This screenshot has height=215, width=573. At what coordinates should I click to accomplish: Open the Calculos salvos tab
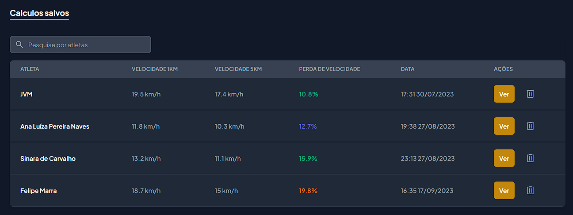(39, 13)
